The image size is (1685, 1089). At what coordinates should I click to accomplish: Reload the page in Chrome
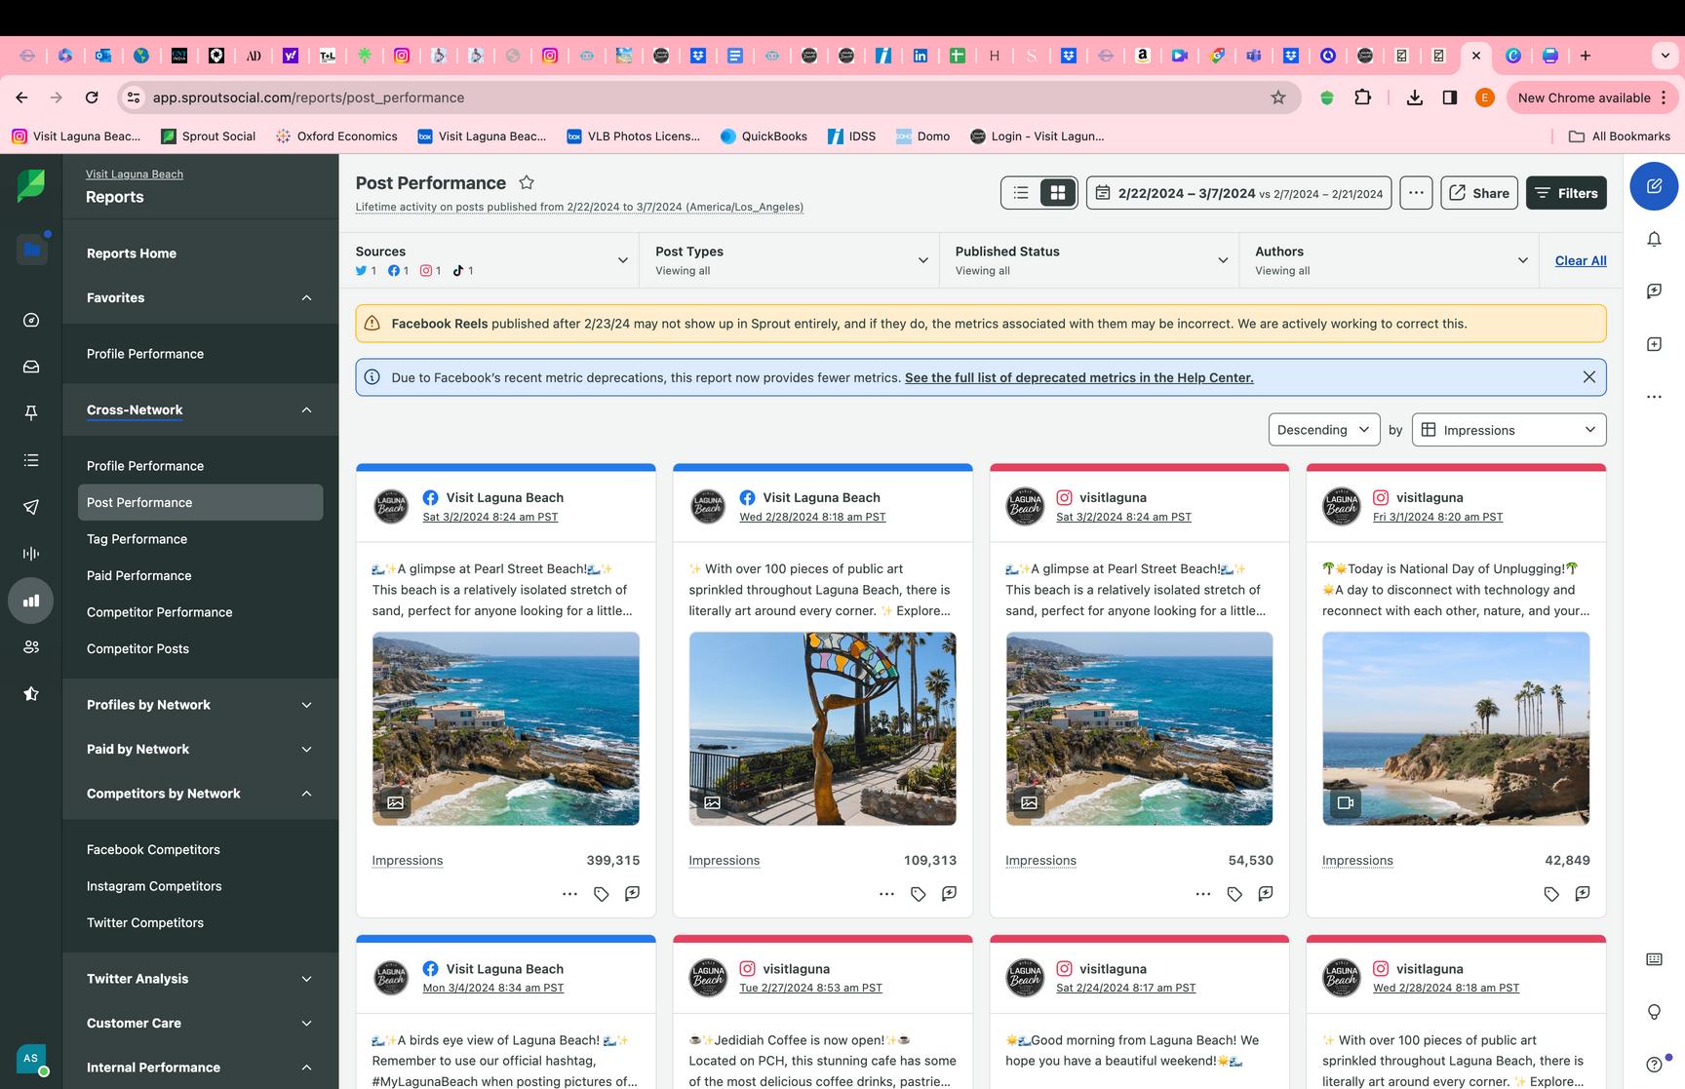pos(92,97)
